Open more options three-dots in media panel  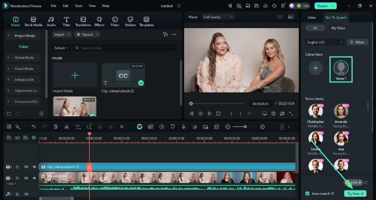pyautogui.click(x=174, y=35)
